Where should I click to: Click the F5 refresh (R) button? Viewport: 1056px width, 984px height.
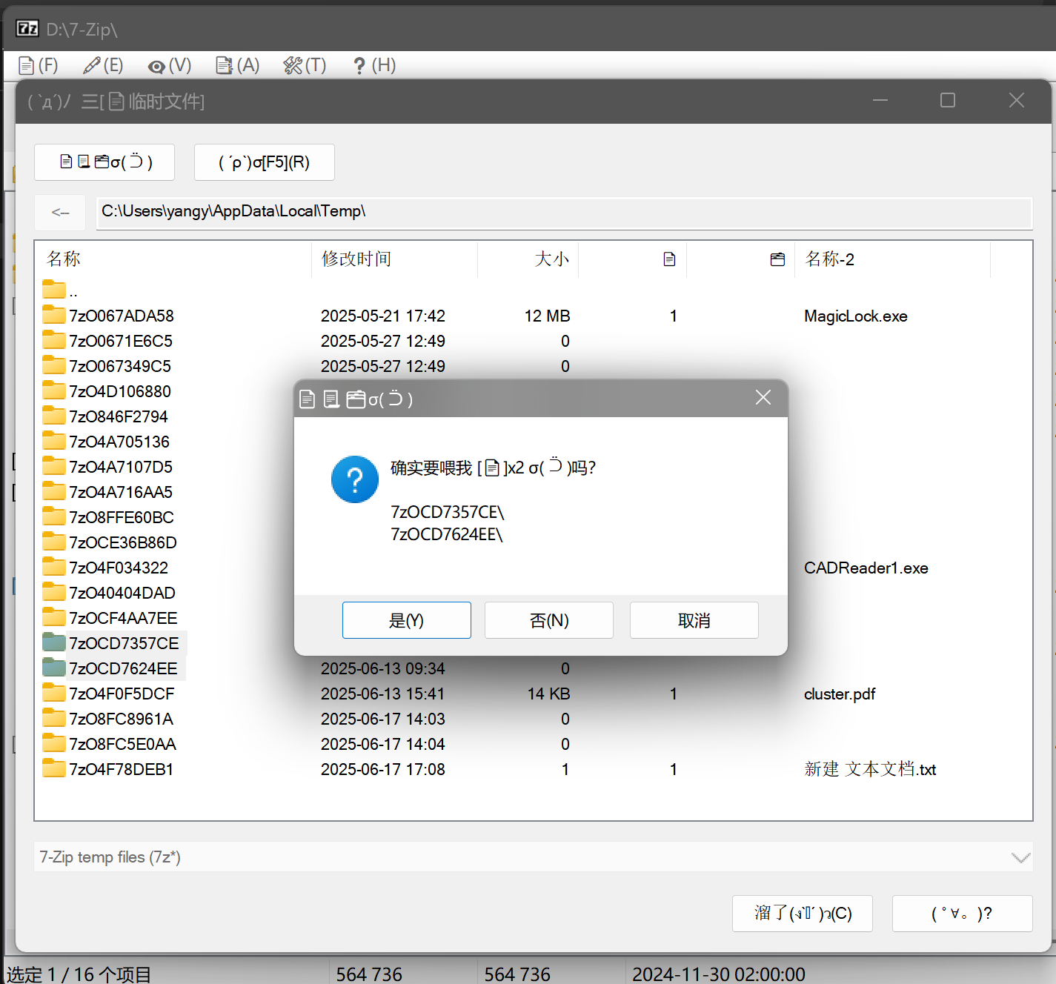[264, 162]
